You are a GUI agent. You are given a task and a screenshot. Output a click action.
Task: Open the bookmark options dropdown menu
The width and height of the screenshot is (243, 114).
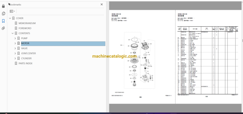(x=12, y=11)
